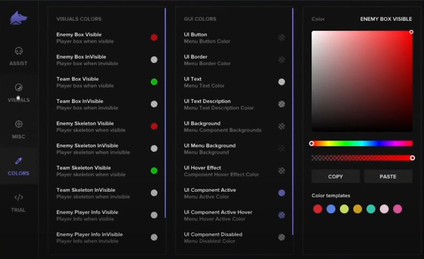Click Enemy Box Visible red color dot

[154, 37]
